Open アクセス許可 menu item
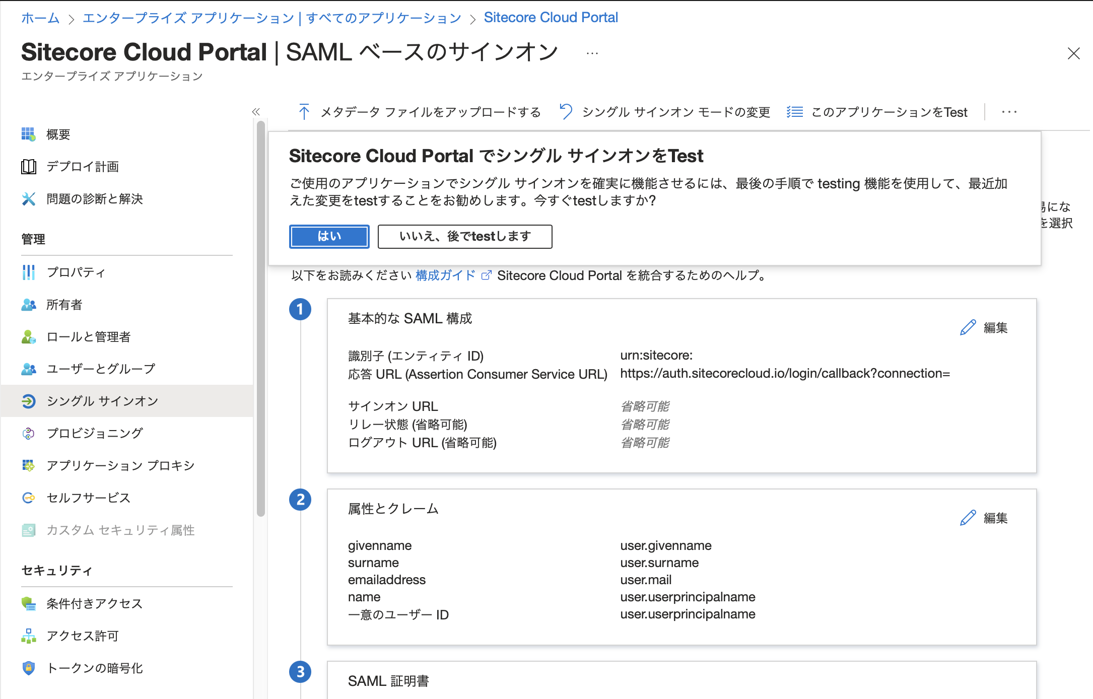Image resolution: width=1093 pixels, height=699 pixels. click(127, 636)
